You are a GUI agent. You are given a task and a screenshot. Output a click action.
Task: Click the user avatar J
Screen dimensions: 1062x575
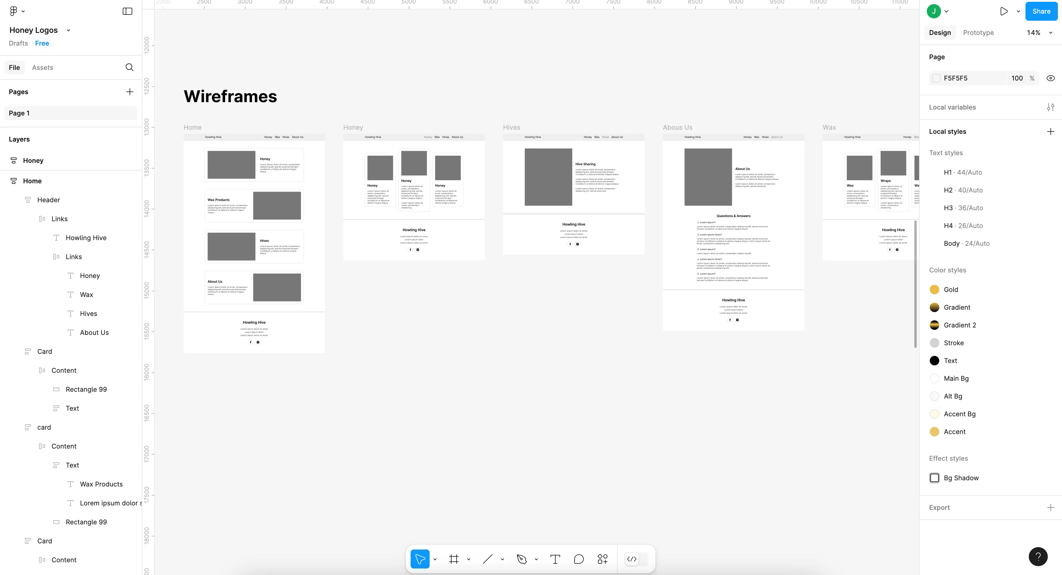click(934, 11)
